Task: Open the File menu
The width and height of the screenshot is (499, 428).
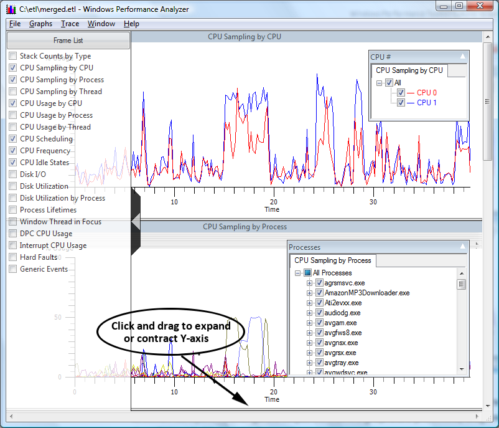Action: (x=15, y=24)
